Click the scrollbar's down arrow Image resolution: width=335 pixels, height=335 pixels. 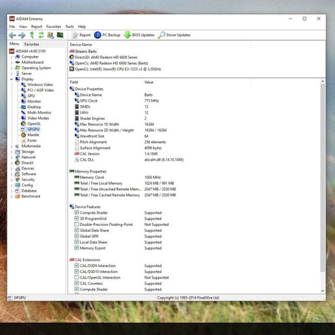[322, 291]
